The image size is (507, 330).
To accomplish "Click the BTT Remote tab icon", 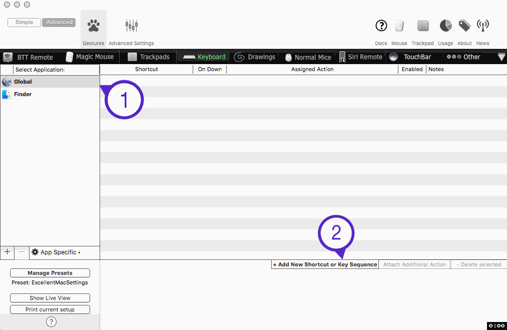I will [x=8, y=57].
